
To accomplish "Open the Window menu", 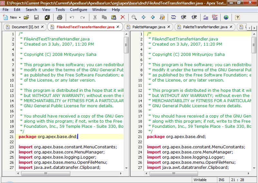I will (x=99, y=10).
